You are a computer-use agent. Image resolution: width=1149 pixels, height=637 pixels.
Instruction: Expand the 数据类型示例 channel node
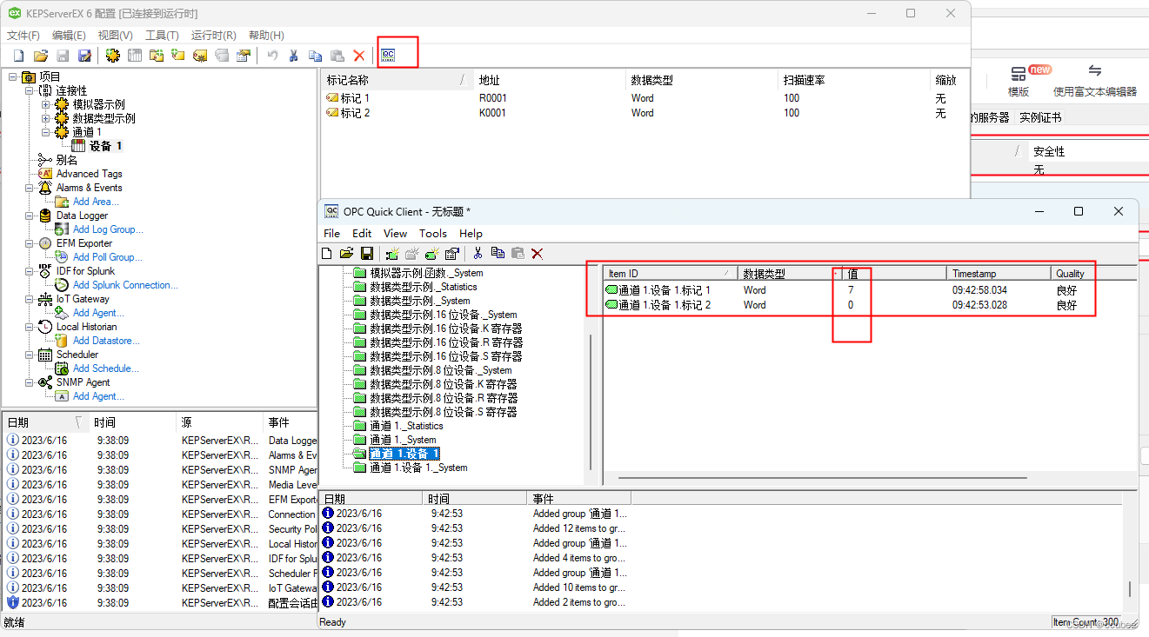[46, 118]
